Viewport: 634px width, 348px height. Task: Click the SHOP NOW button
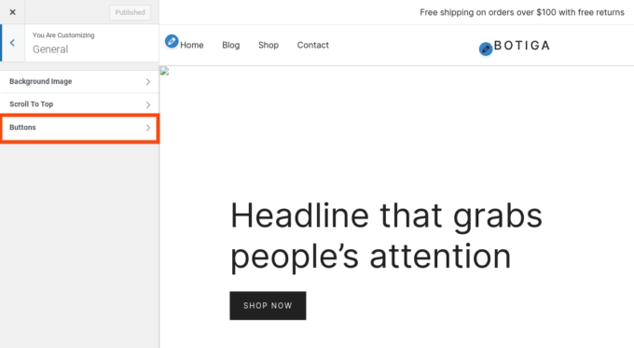point(268,305)
